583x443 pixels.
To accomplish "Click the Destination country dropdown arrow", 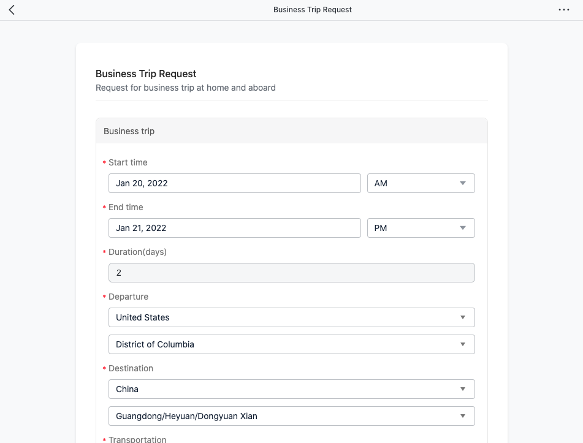I will (x=463, y=388).
